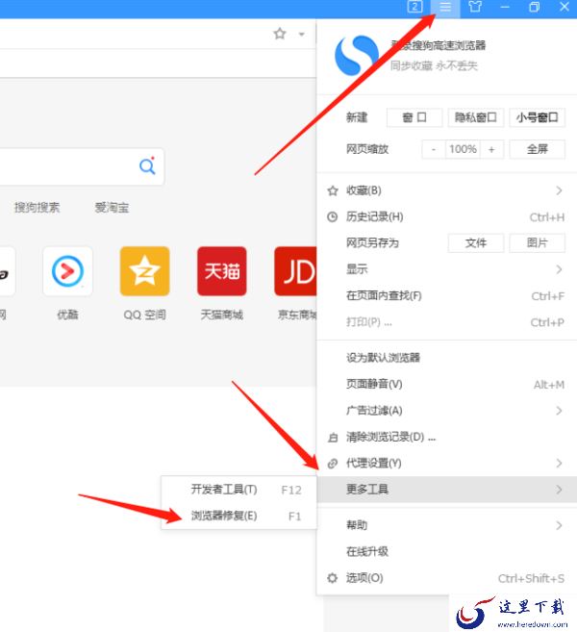Open the Youku shortcut tile
577x632 pixels.
pyautogui.click(x=67, y=271)
